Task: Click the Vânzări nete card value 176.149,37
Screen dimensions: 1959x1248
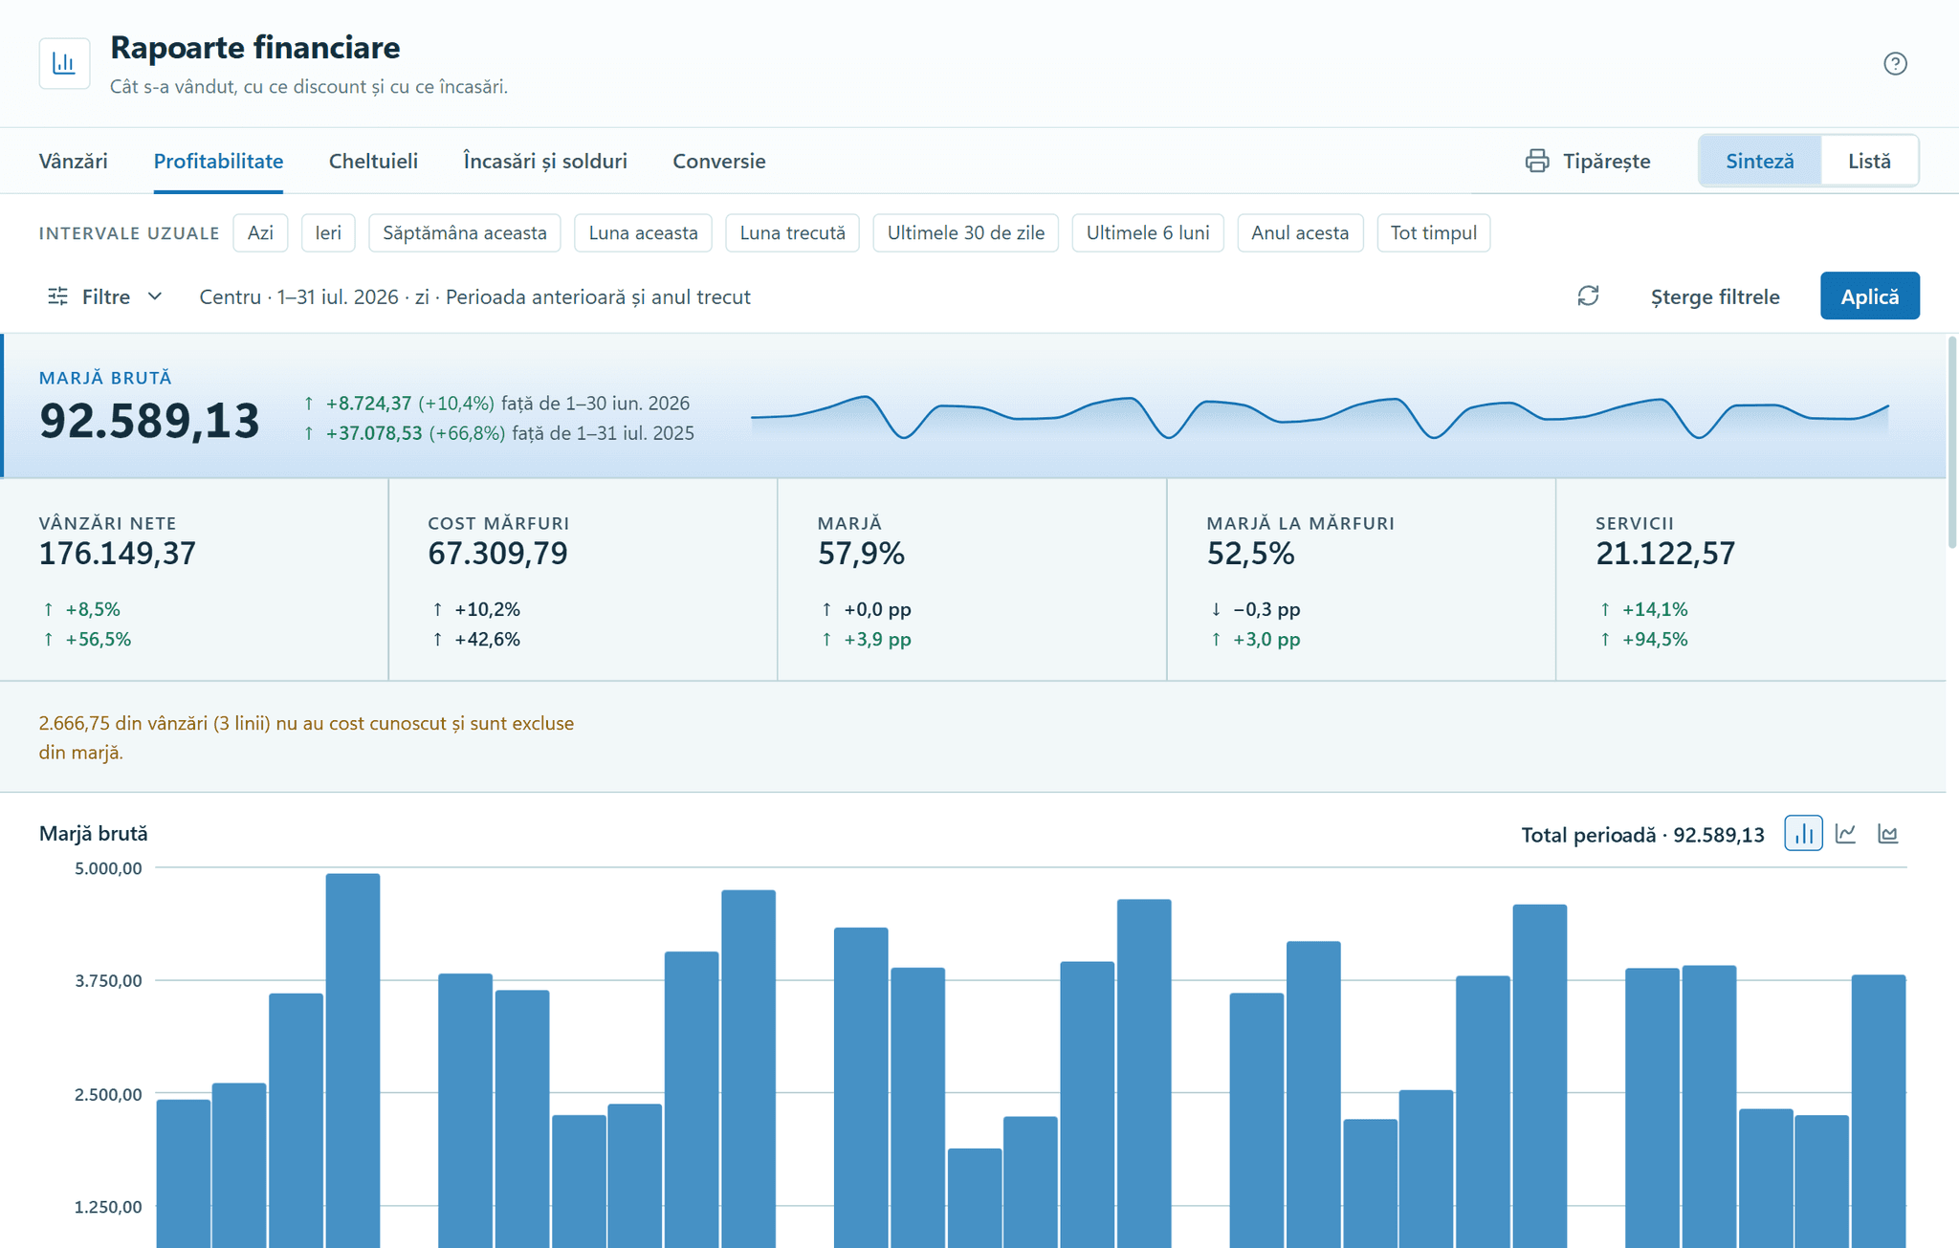Action: (118, 553)
